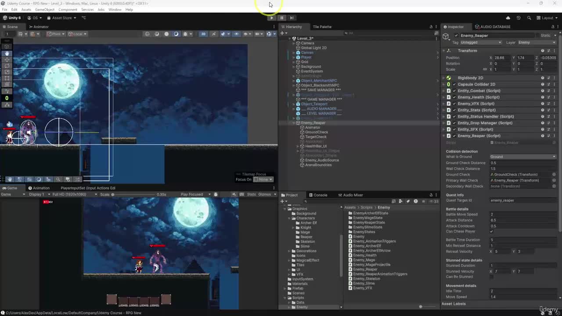Image resolution: width=562 pixels, height=316 pixels.
Task: Toggle the 2D view mode button
Action: [x=203, y=34]
